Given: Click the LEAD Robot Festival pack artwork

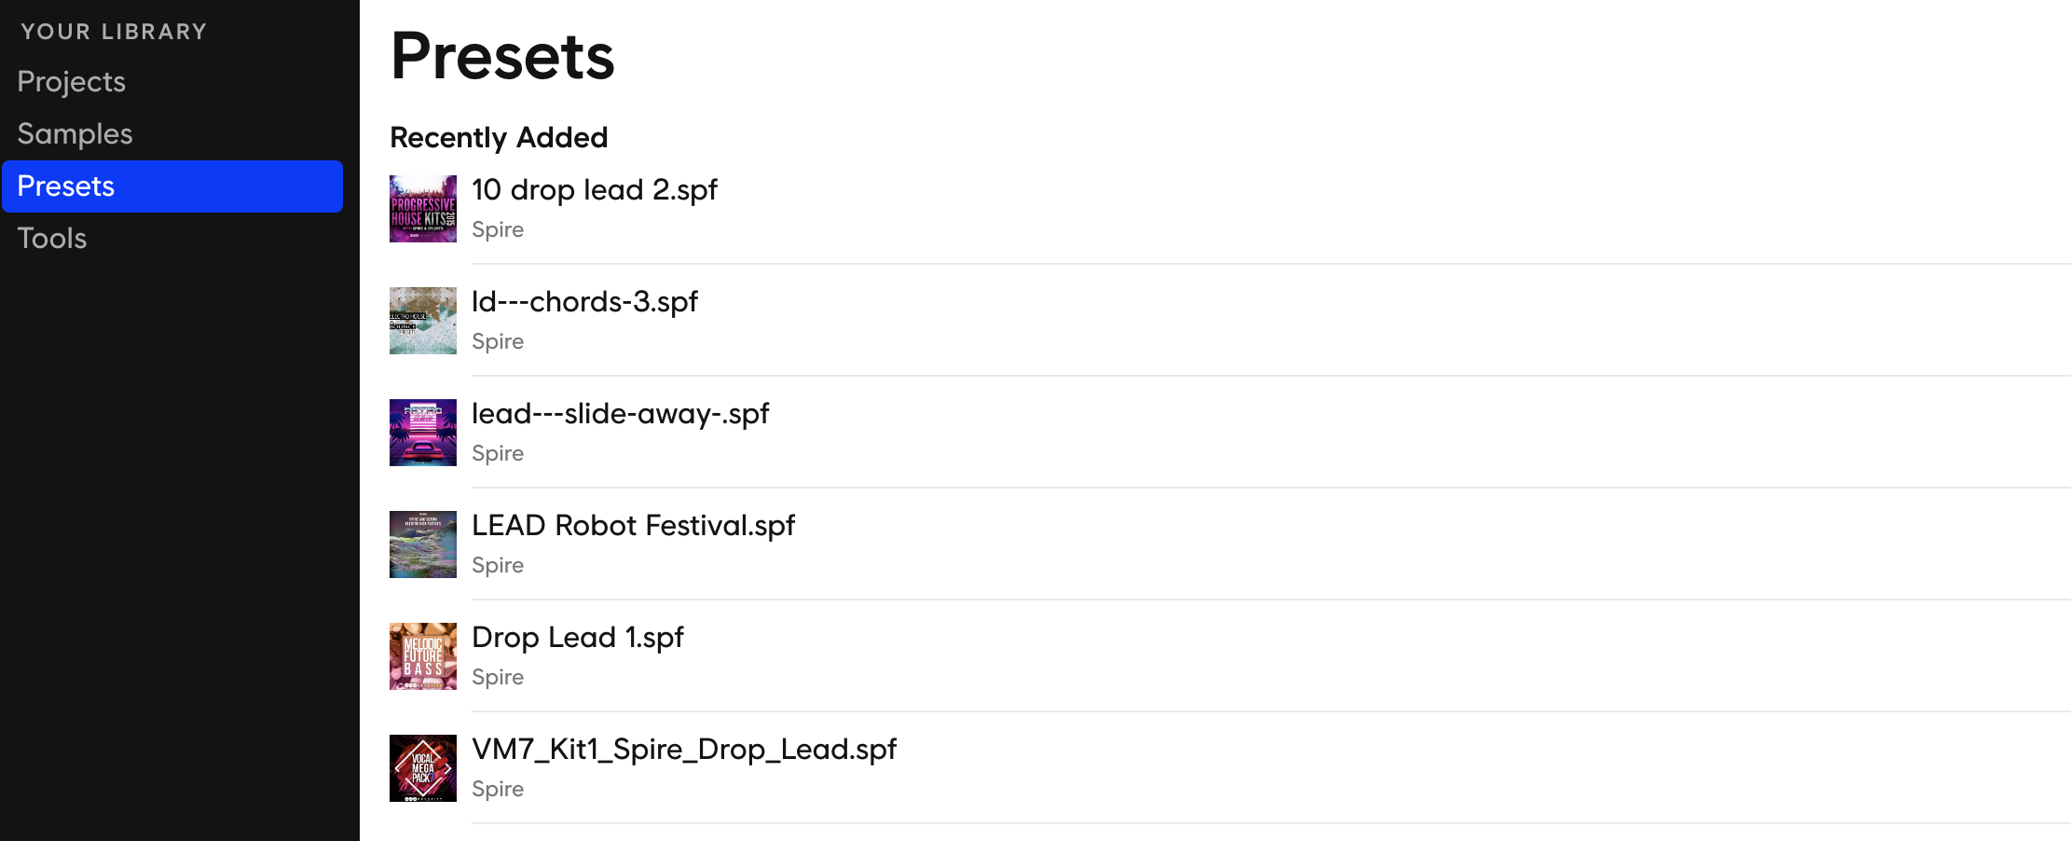Looking at the screenshot, I should (423, 545).
